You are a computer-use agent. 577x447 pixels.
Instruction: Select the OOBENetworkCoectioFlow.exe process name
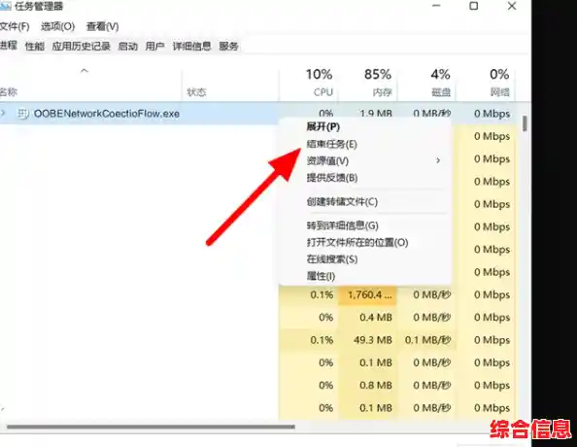click(107, 114)
